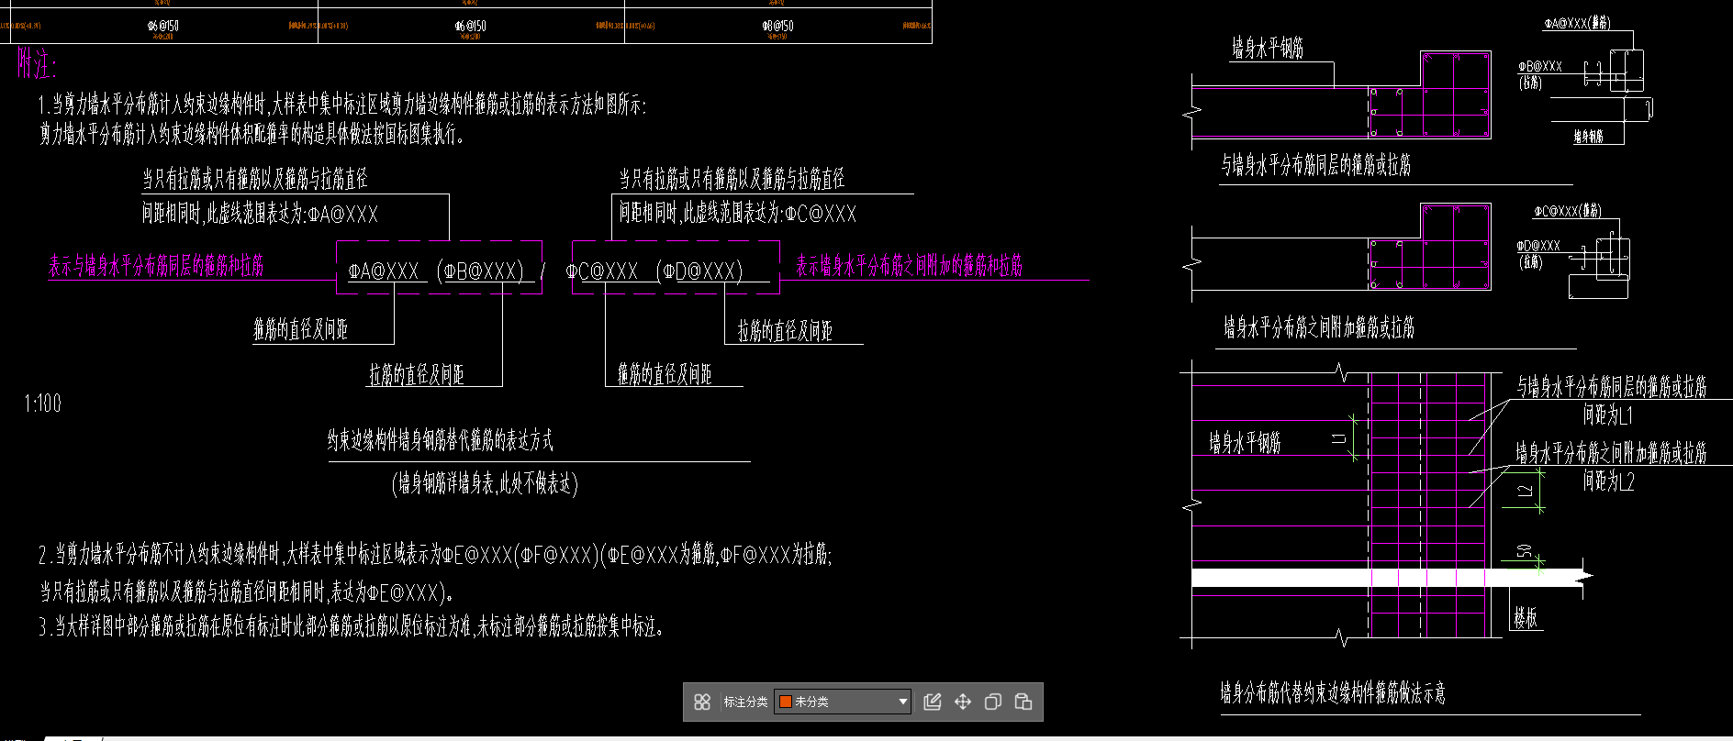The image size is (1733, 741).
Task: Select note 1 line starting 当剪力墙水平分布筋计入约束边缘构件时
Action: 342,105
